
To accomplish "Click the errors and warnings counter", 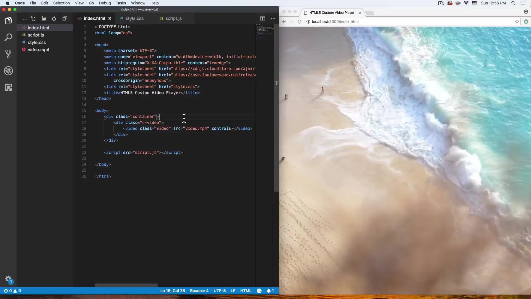I will pos(12,291).
